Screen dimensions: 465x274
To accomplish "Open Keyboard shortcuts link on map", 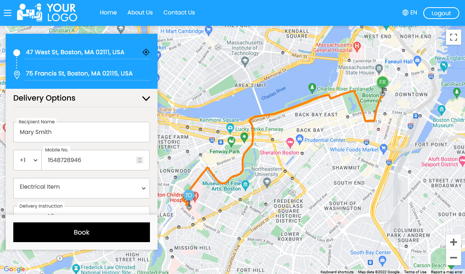I will click(337, 272).
